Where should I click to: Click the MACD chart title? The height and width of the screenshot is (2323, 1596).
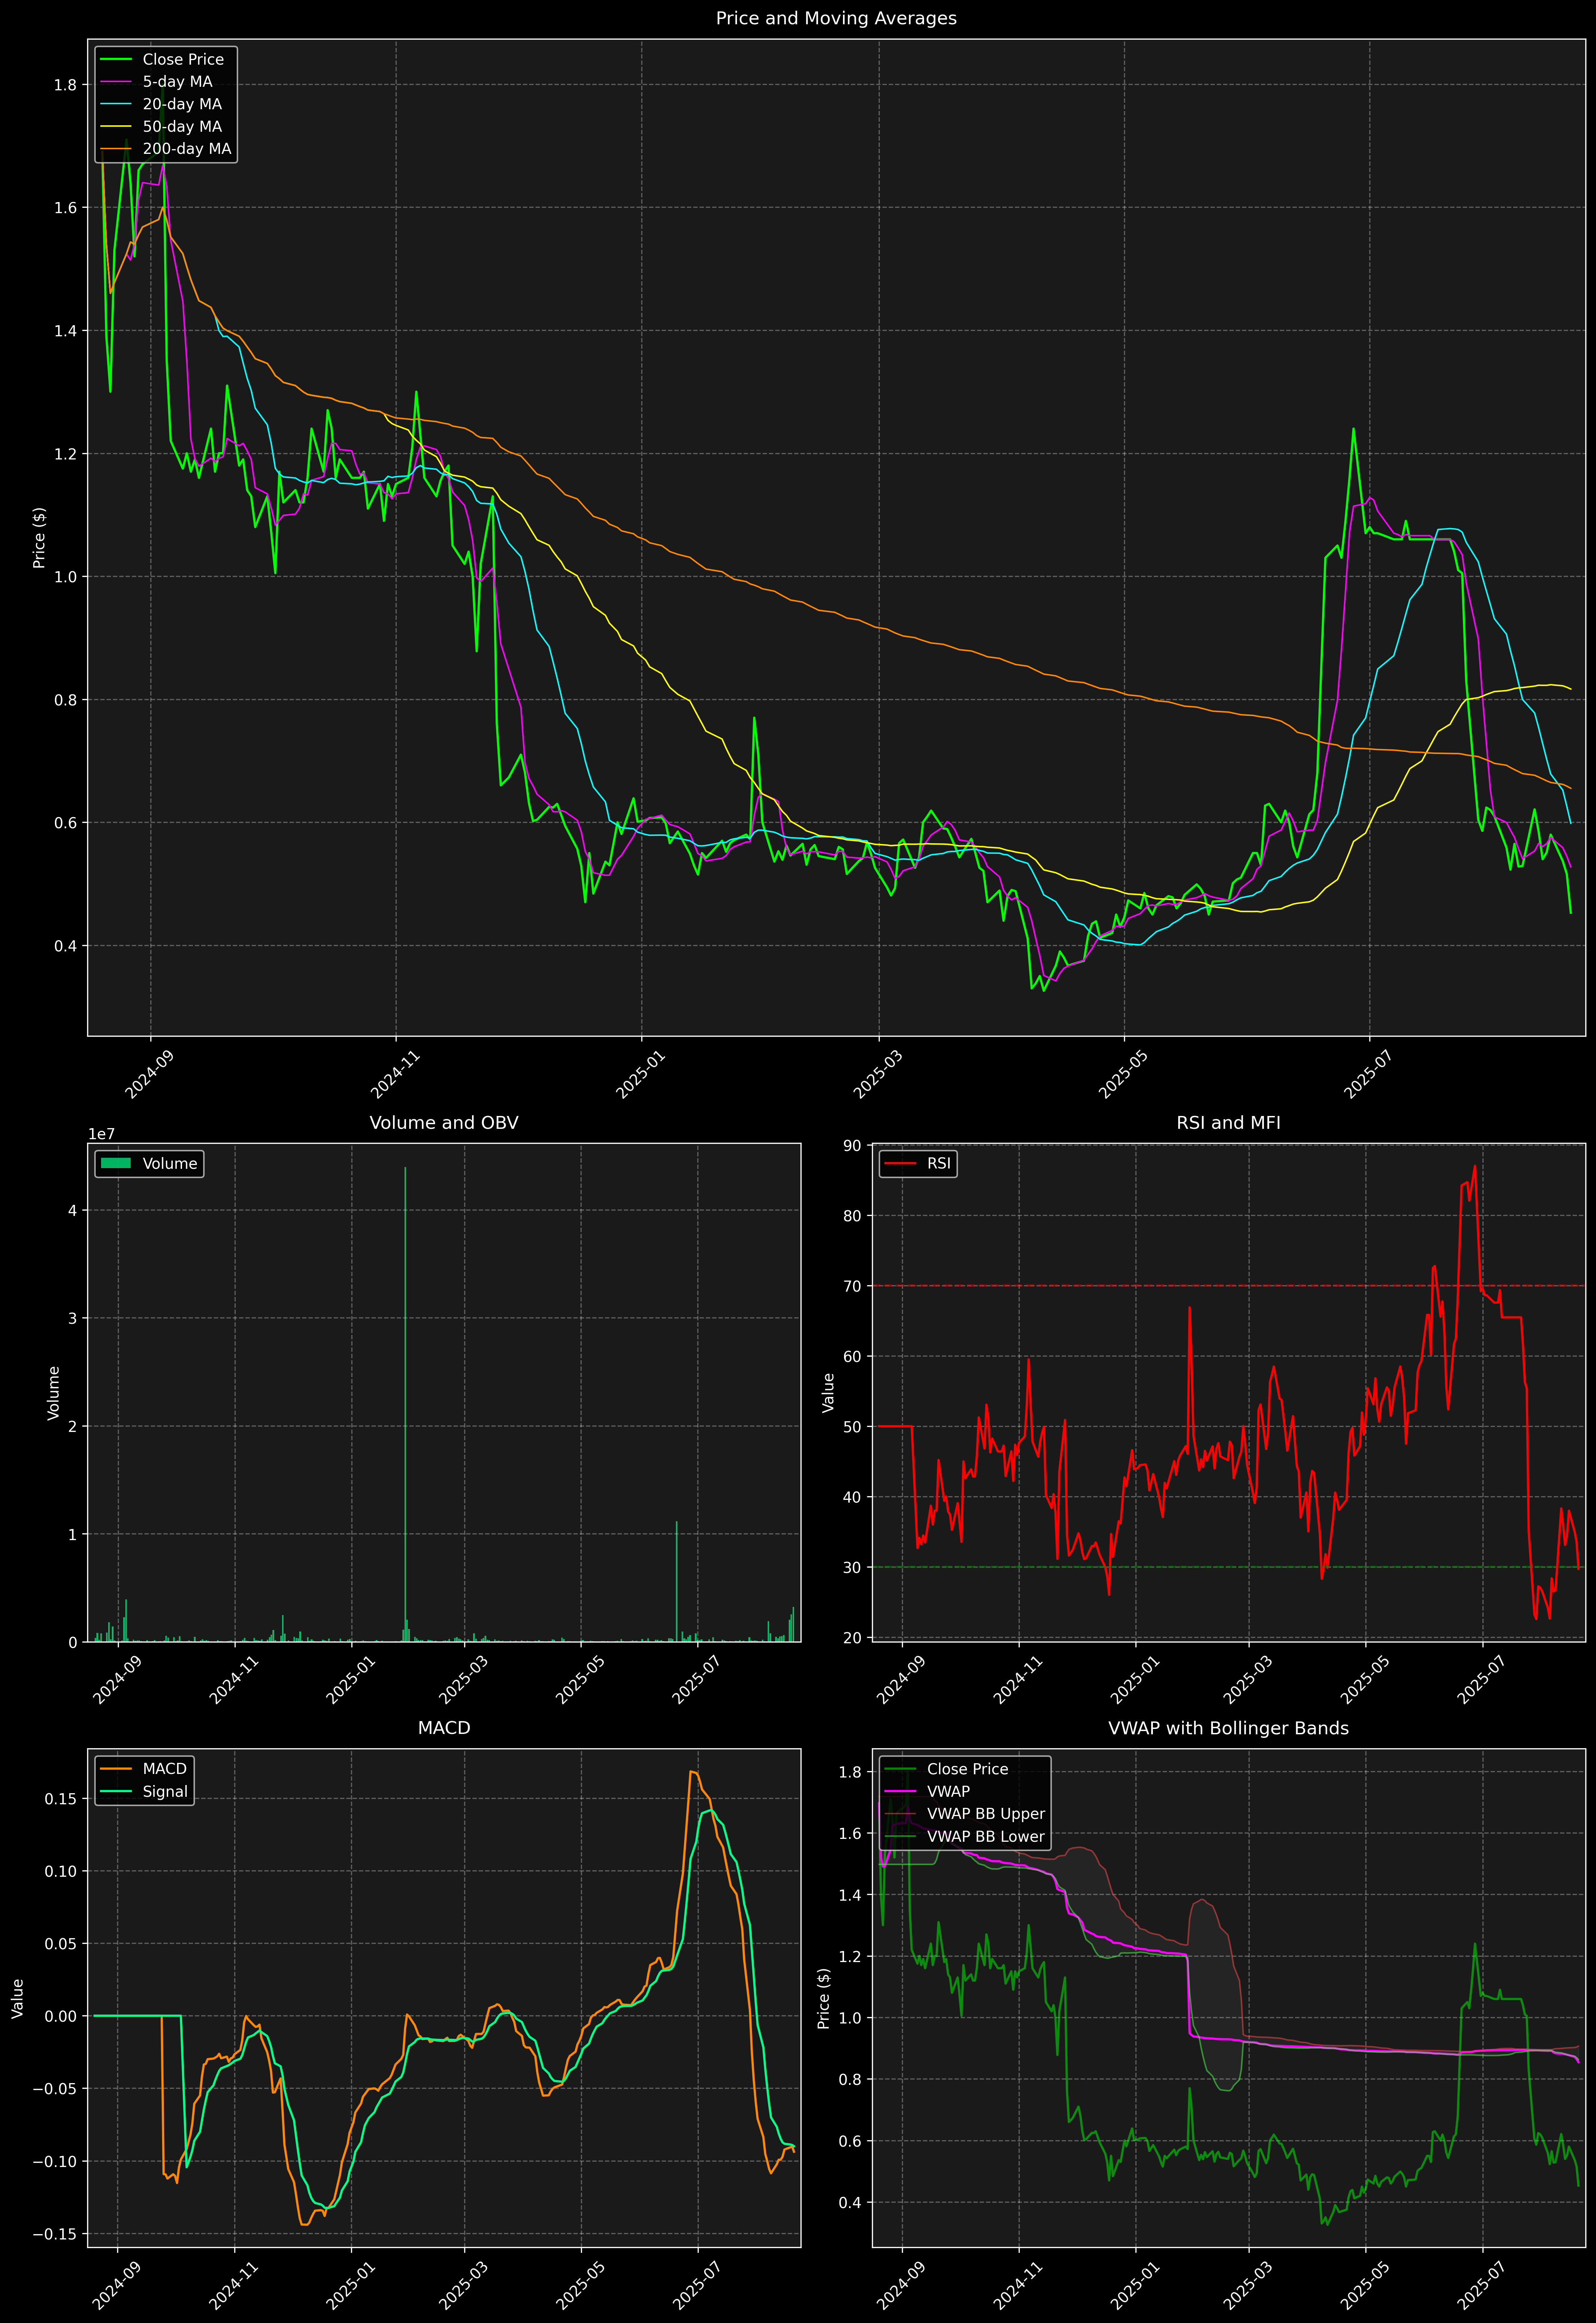[x=444, y=1728]
